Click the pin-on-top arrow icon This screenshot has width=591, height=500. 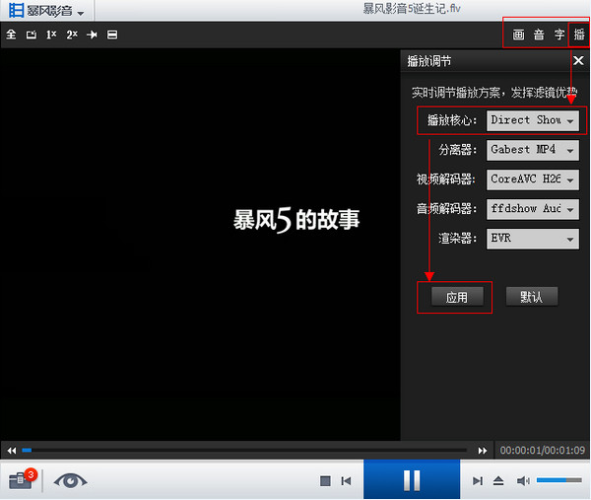click(x=92, y=35)
